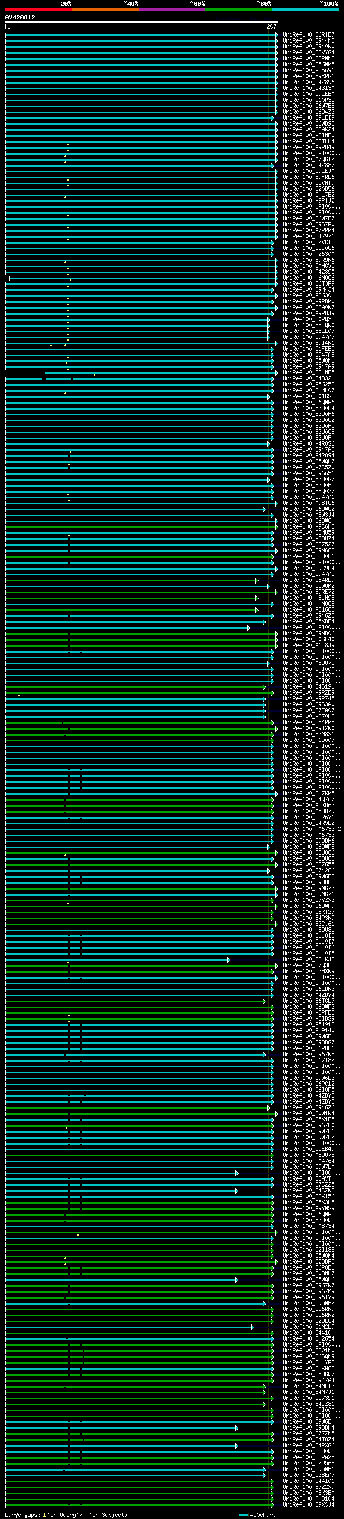The height and width of the screenshot is (1519, 344).
Task: Select hit label UniRef100_A4RQS6
Action: coord(309,444)
